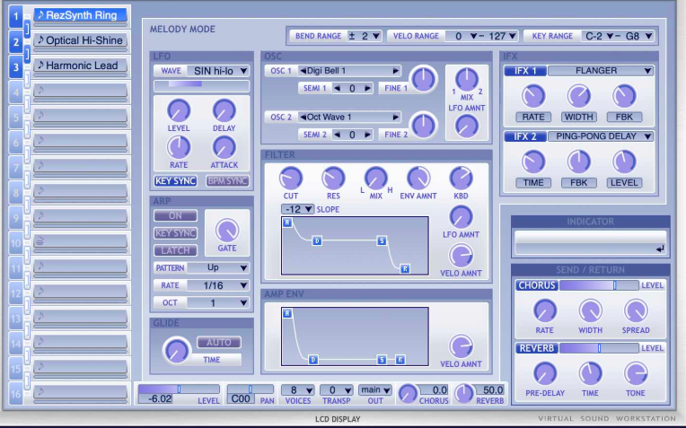Click the IFX 1 flanger WIDTH knob
Screen dimensions: 686x428
tap(579, 96)
